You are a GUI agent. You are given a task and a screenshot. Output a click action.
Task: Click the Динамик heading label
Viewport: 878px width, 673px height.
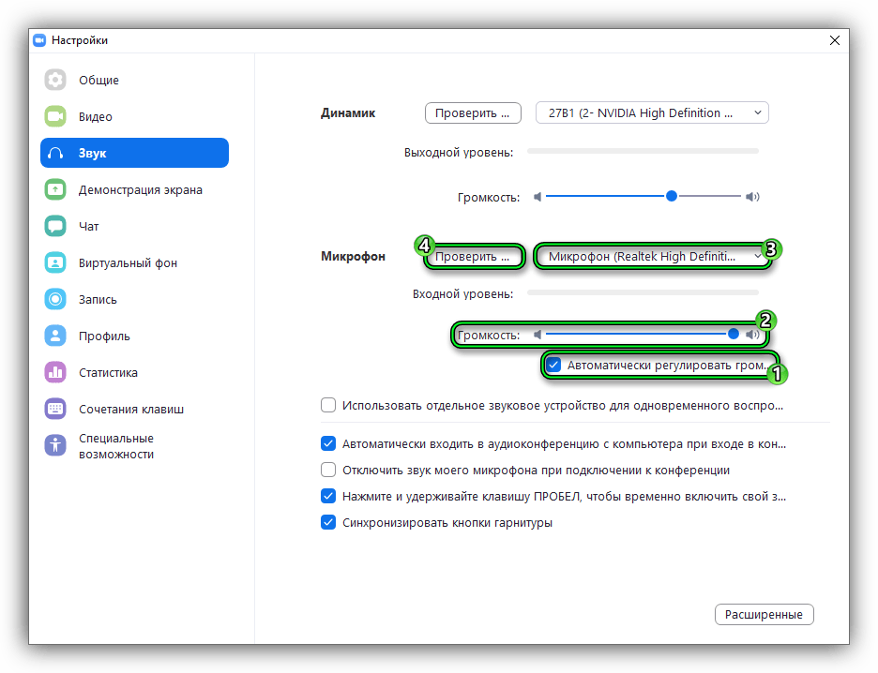point(348,113)
